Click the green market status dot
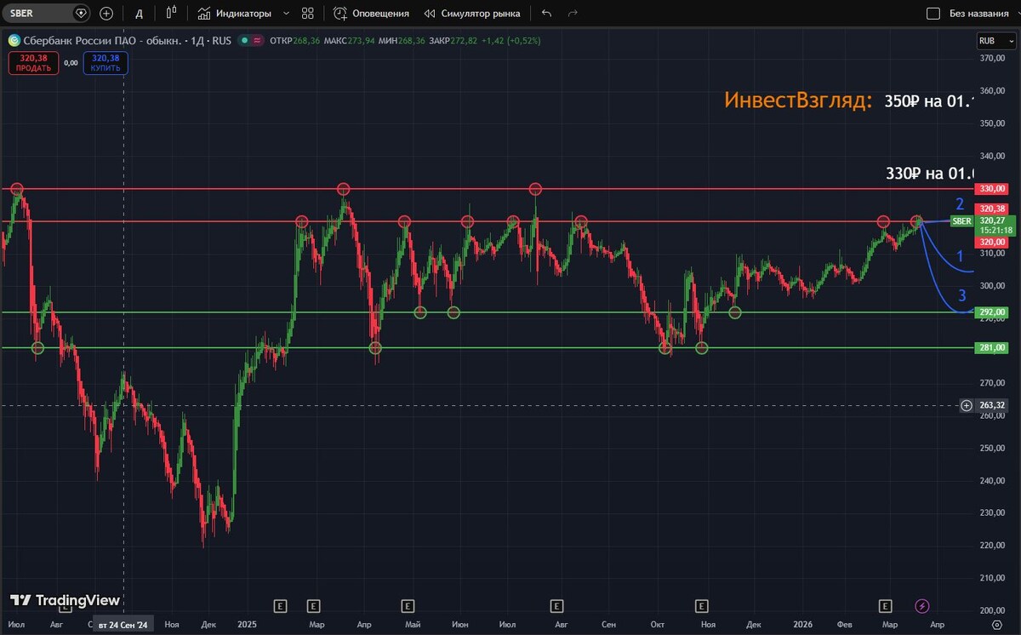 pyautogui.click(x=244, y=39)
